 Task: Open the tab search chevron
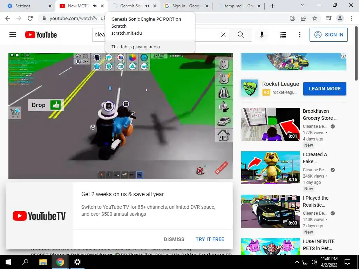[303, 5]
